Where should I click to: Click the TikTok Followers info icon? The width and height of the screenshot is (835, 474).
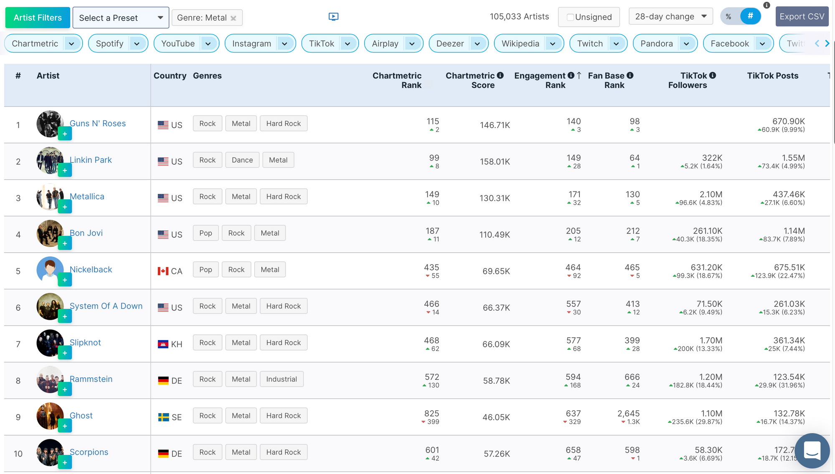click(713, 75)
